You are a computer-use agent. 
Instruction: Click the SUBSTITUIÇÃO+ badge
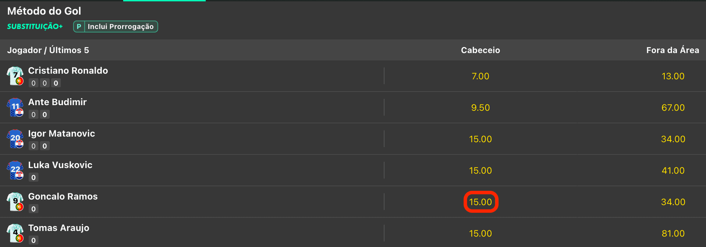coord(35,26)
